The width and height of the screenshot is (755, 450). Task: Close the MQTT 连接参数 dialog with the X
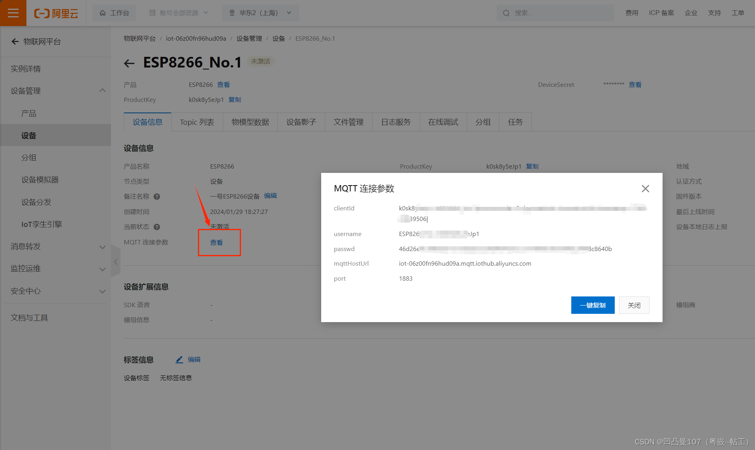(x=645, y=188)
